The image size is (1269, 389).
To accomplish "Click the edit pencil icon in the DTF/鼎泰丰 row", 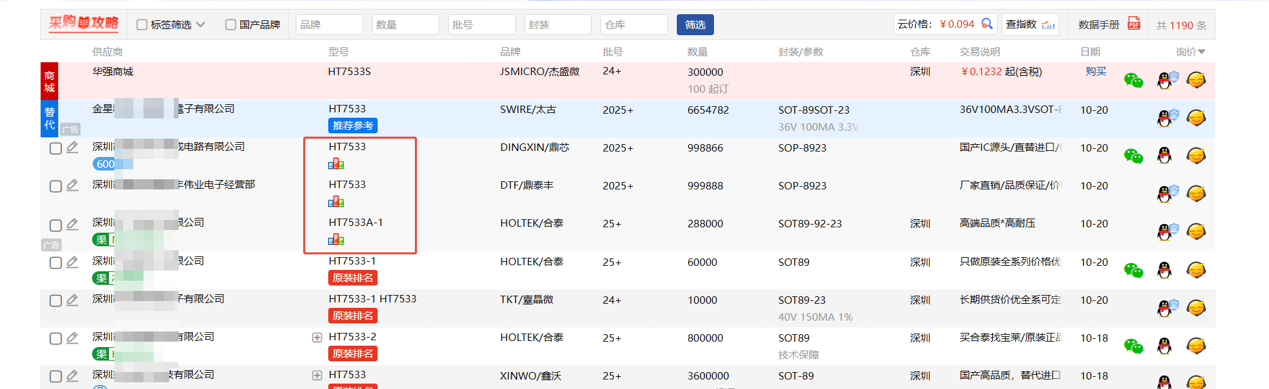I will (x=72, y=185).
